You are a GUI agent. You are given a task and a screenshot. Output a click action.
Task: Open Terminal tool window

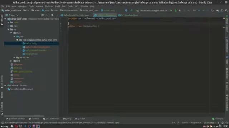pyautogui.click(x=34, y=119)
